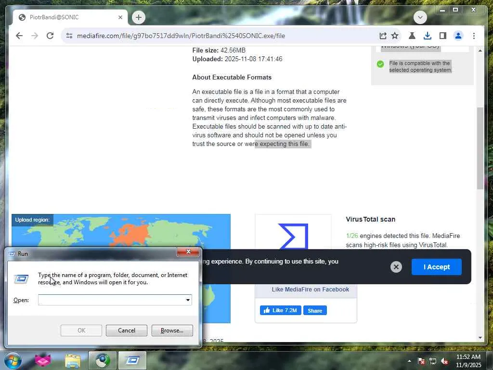Expand the Open combo box dropdown arrow
This screenshot has height=370, width=493.
(x=188, y=300)
